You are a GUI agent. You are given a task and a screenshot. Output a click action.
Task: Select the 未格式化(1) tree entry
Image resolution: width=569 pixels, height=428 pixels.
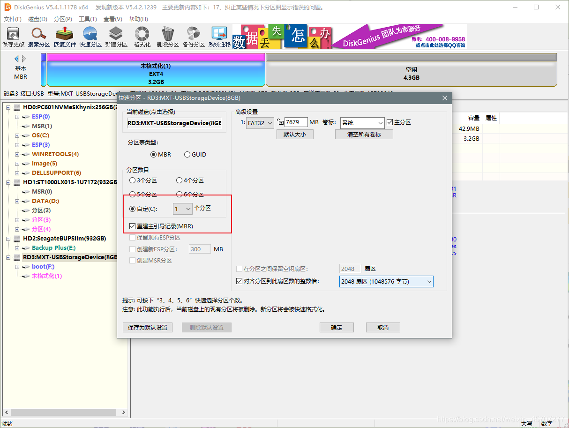click(x=47, y=276)
